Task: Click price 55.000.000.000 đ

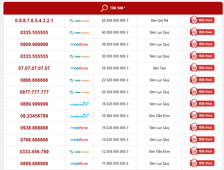Action: 115,20
